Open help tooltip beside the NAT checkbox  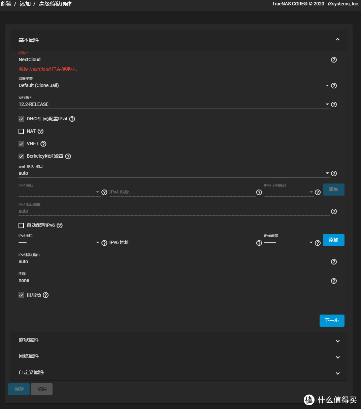40,131
